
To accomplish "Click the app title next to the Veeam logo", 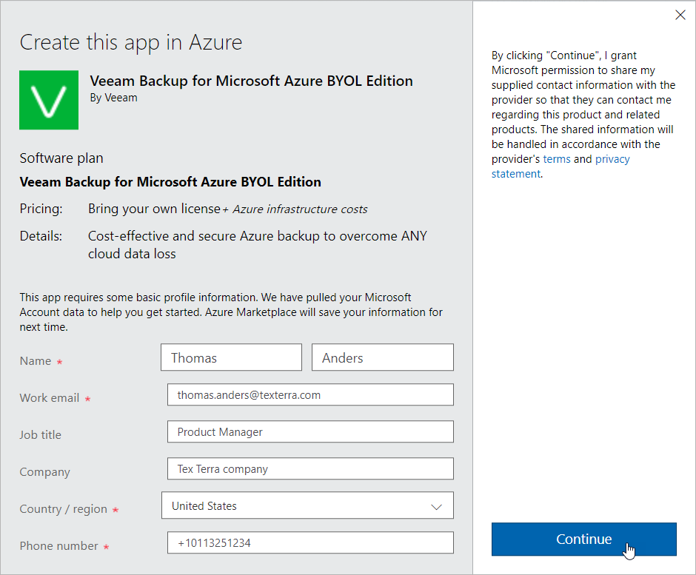I will (x=251, y=81).
